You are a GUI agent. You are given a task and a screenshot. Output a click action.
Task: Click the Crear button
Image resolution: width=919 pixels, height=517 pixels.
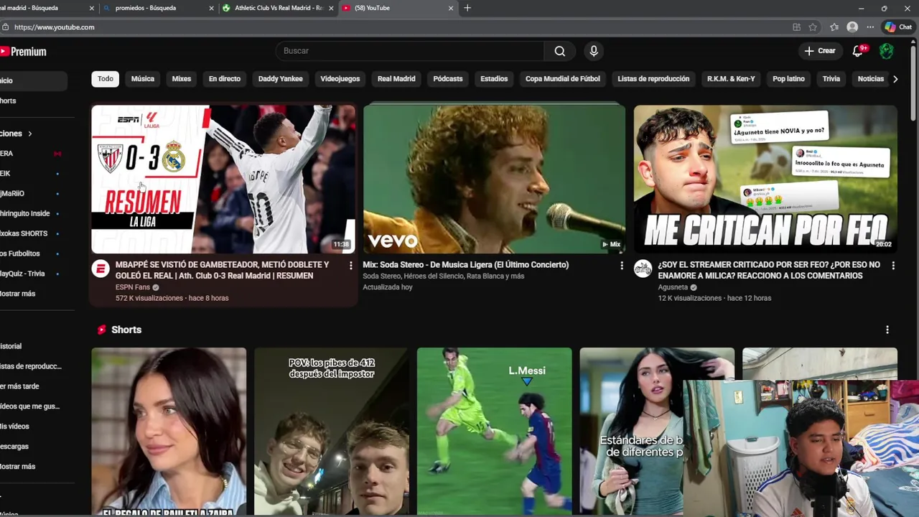pos(820,51)
